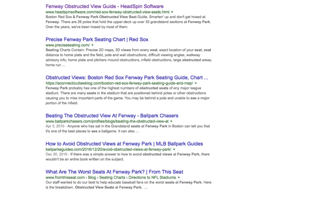Click the aconnecticutlawblog.com green URL text
The width and height of the screenshot is (335, 198).
coord(119,83)
